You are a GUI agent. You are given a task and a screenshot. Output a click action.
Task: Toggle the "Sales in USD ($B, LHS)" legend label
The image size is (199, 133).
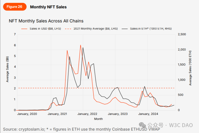[x=45, y=28]
